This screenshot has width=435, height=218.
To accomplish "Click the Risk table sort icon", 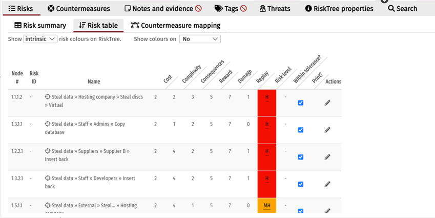I will [82, 26].
